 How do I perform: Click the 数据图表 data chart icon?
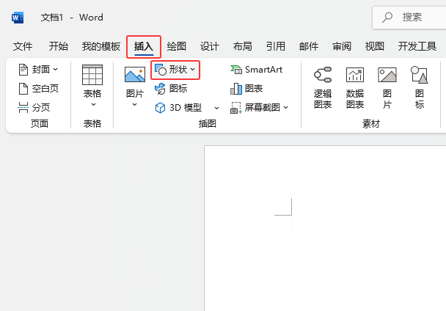355,75
